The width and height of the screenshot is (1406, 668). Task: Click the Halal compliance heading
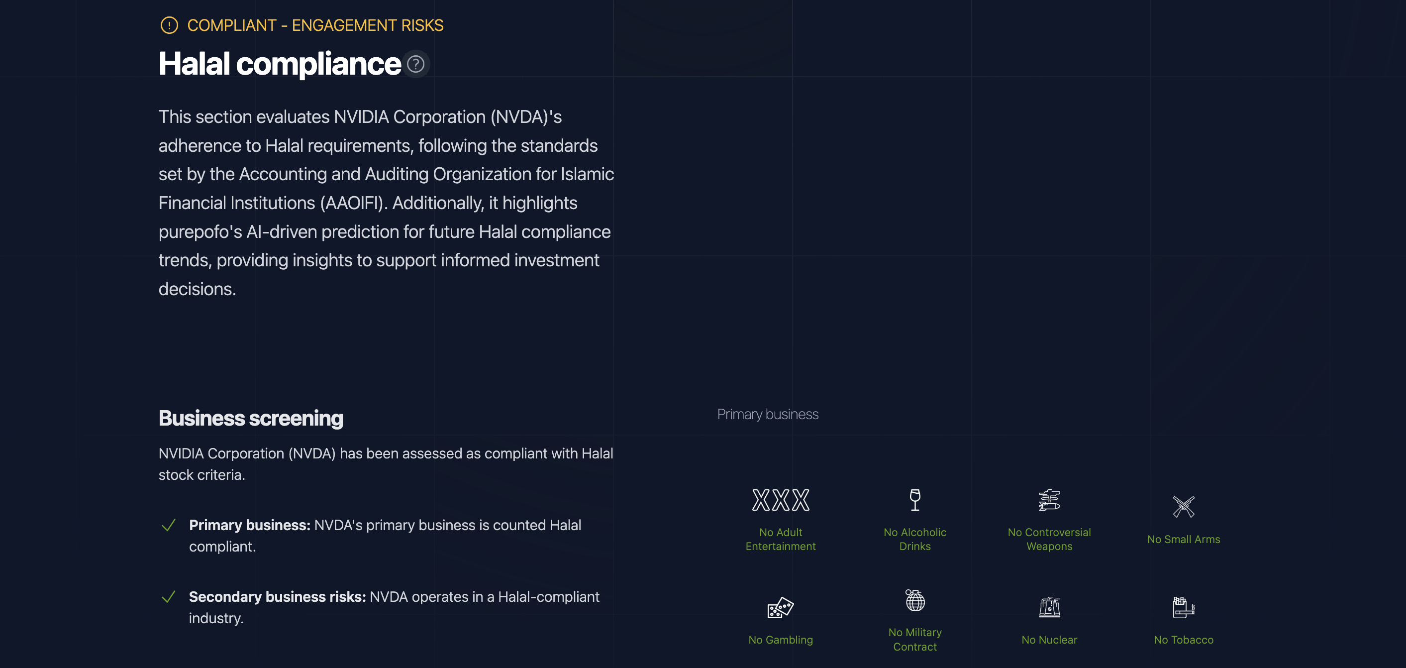pos(280,64)
